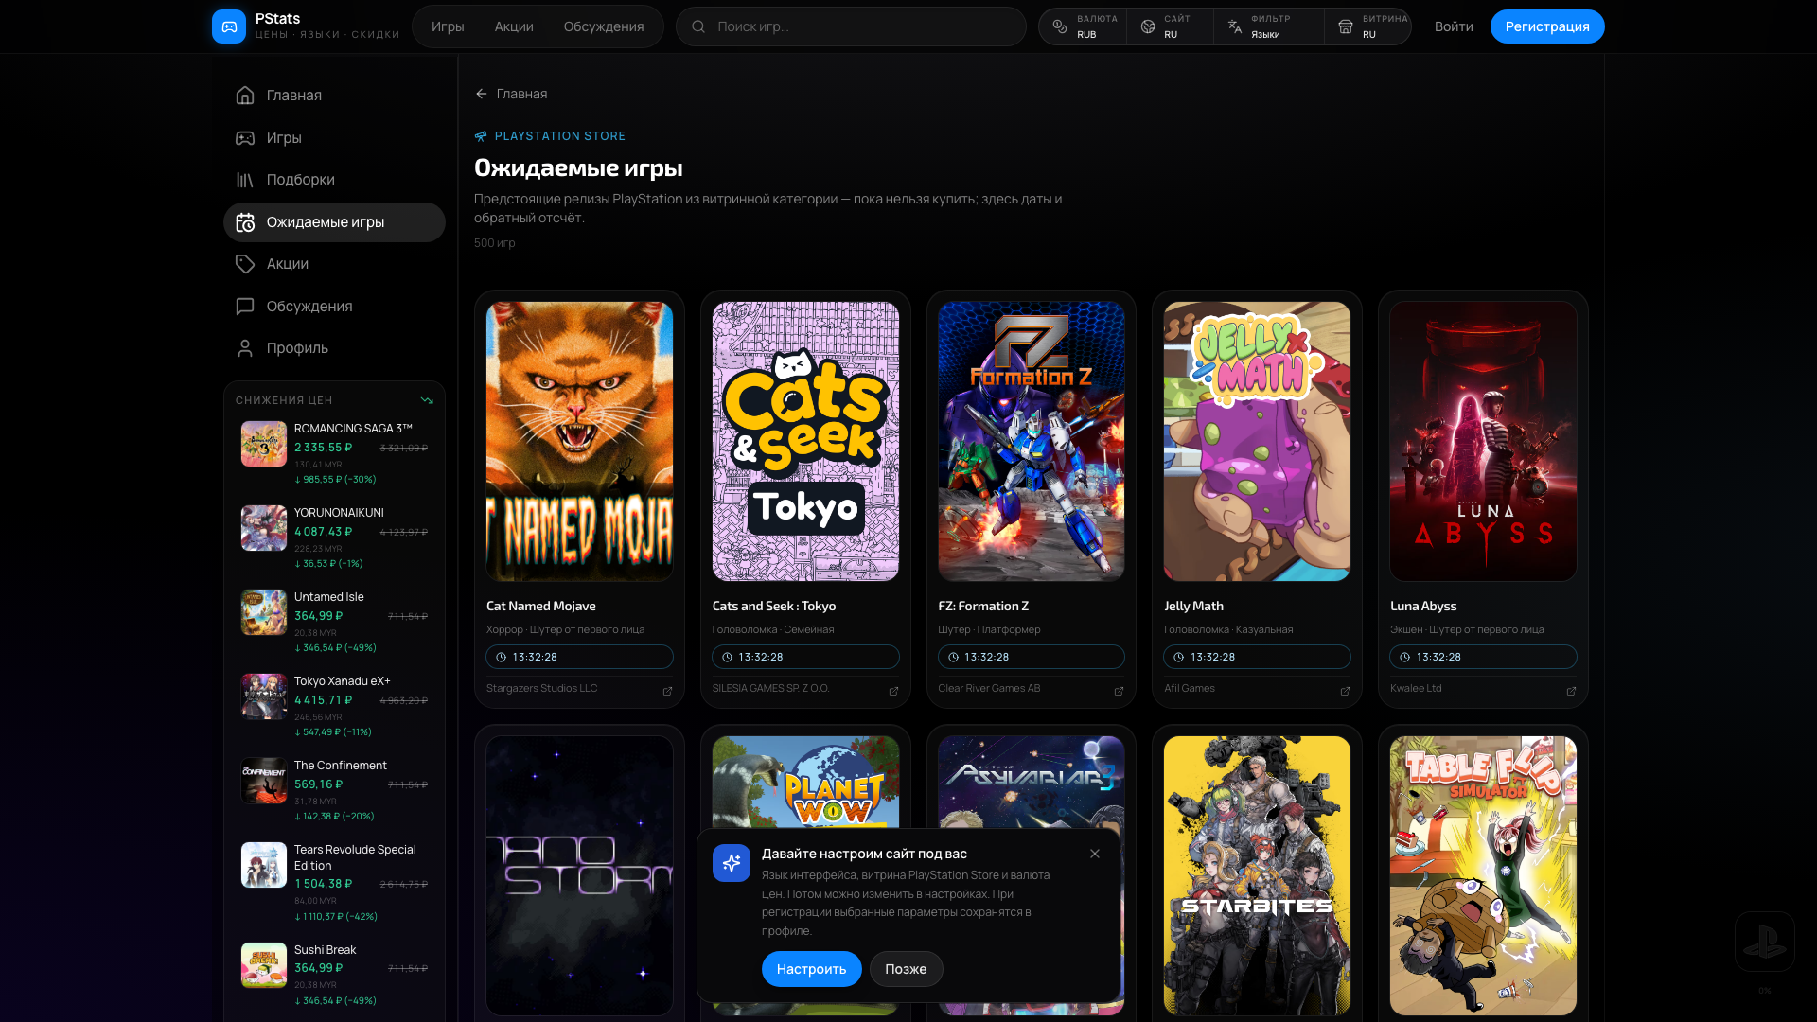Click the Войти login link
Screen dimensions: 1817x1022
(x=1454, y=26)
